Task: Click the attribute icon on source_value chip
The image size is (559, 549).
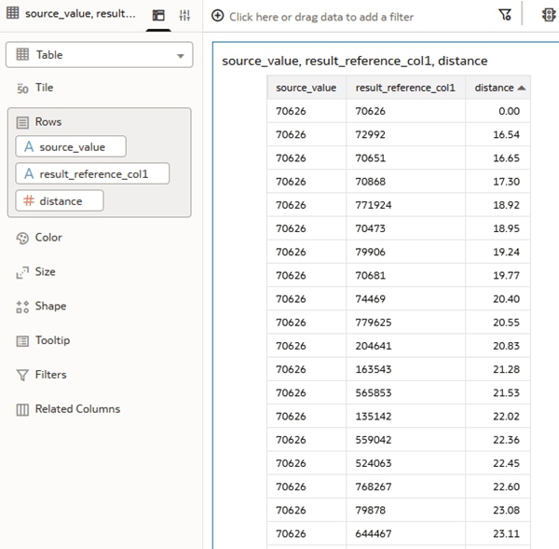Action: pos(29,146)
